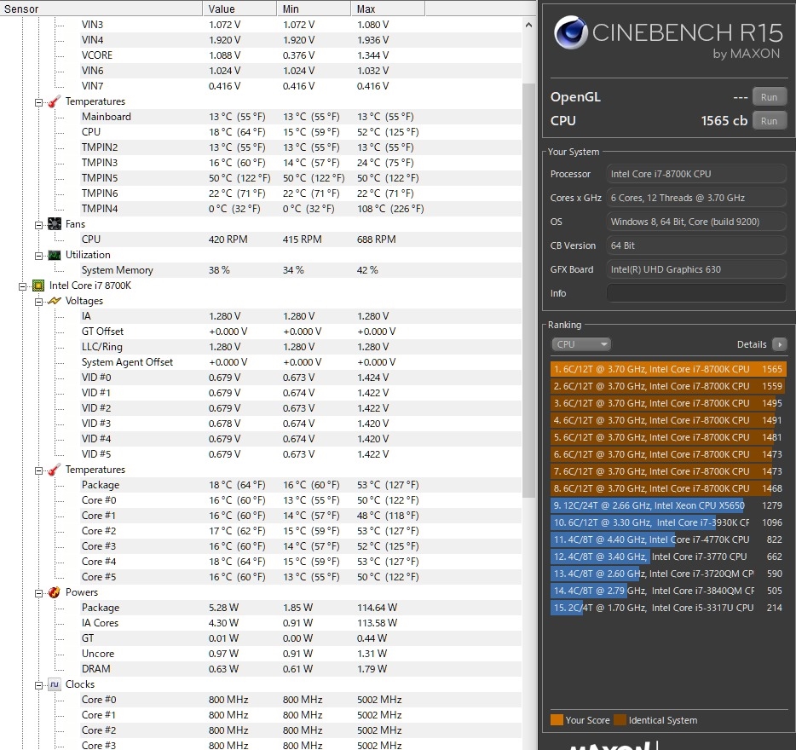
Task: Select ranking entry 2 scoring 1559
Action: tap(668, 386)
